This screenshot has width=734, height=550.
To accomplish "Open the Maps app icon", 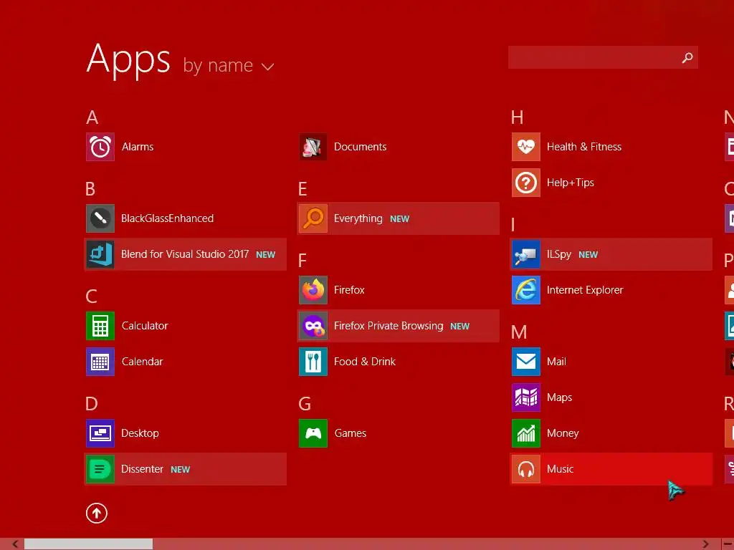I will [526, 397].
